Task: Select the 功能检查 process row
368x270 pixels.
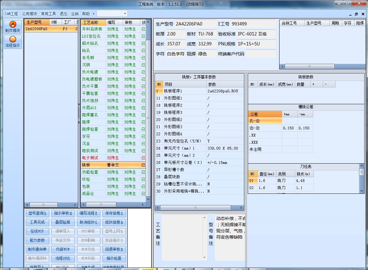Action: [x=113, y=172]
